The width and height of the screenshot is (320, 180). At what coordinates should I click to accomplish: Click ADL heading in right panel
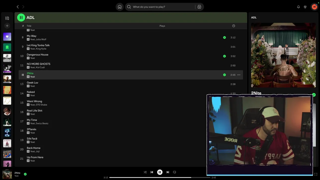tap(254, 17)
